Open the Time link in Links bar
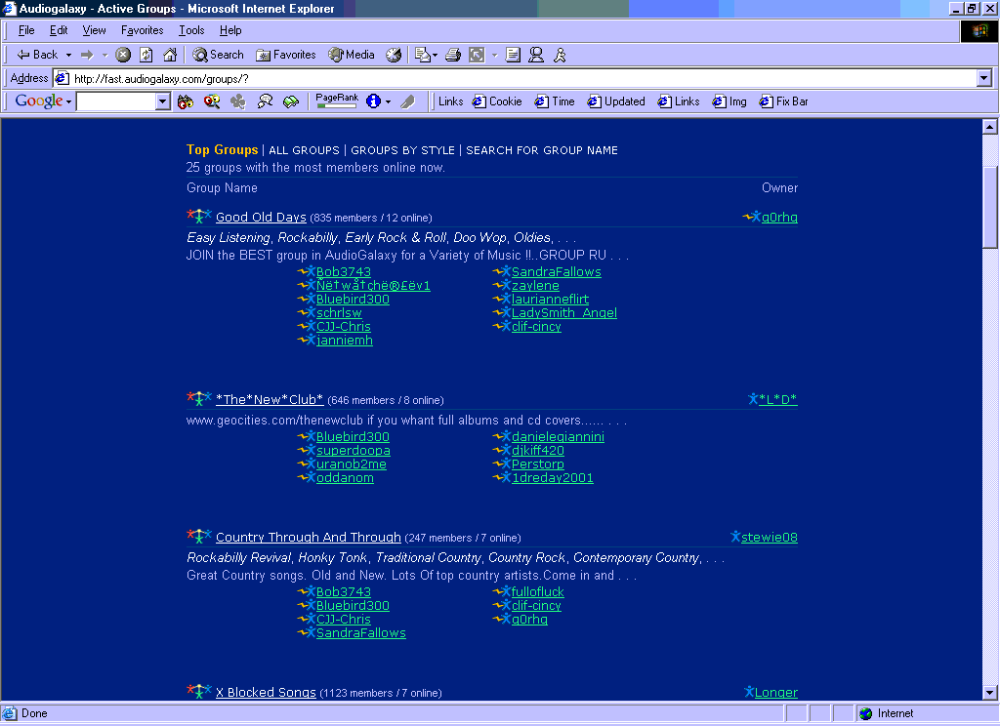1000x726 pixels. [x=555, y=101]
